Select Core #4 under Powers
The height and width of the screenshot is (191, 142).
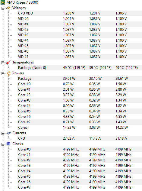[80, 106]
